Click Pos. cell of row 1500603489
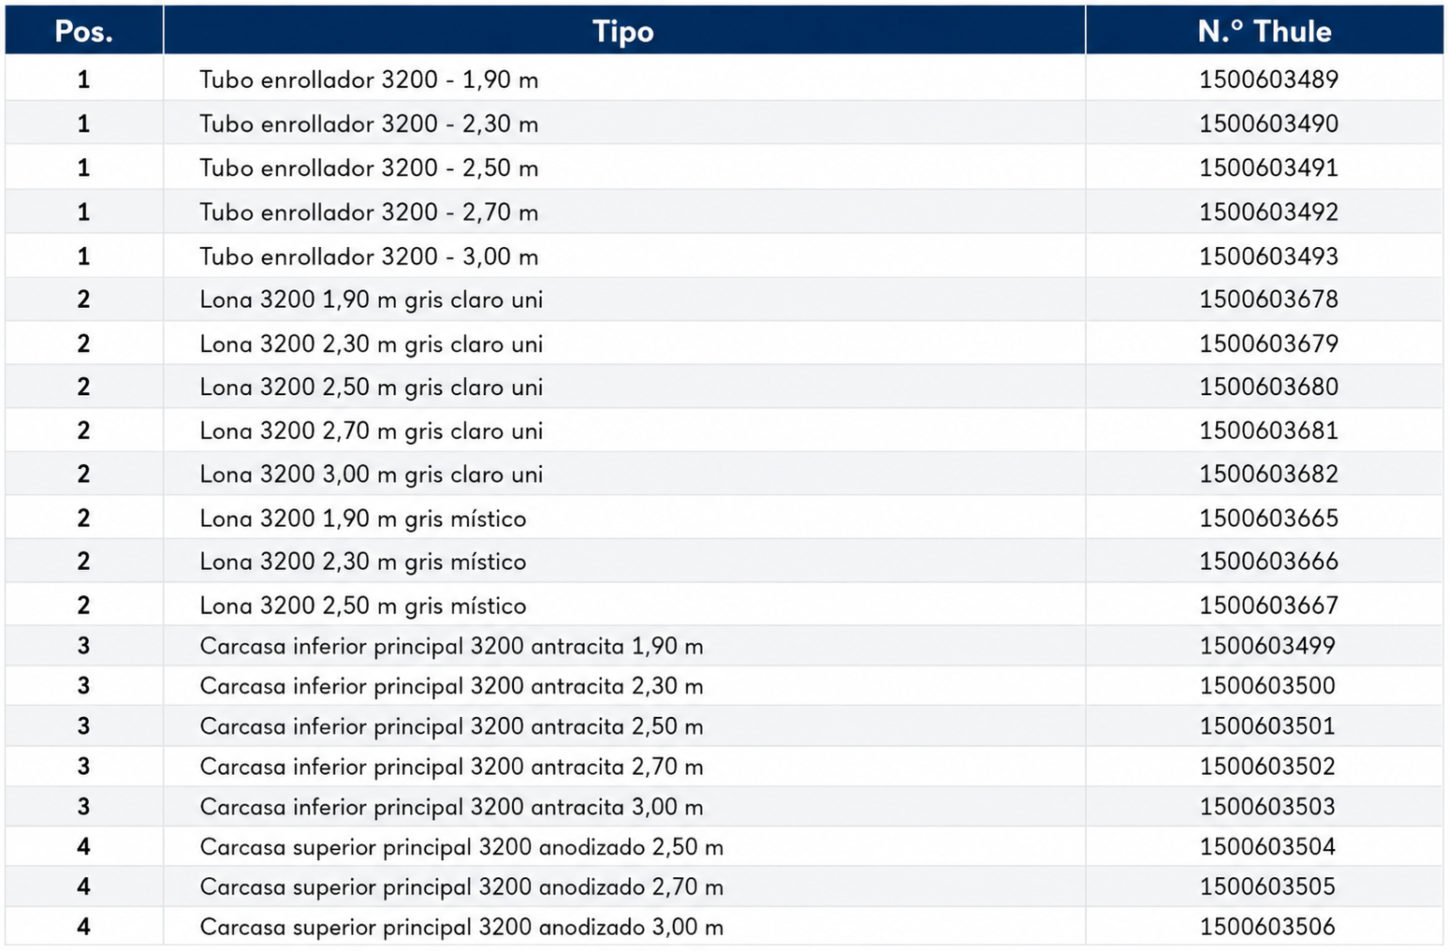 83,80
